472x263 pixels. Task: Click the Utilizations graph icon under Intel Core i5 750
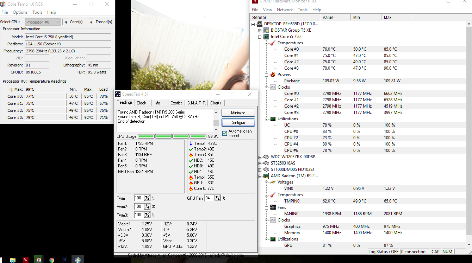click(273, 119)
